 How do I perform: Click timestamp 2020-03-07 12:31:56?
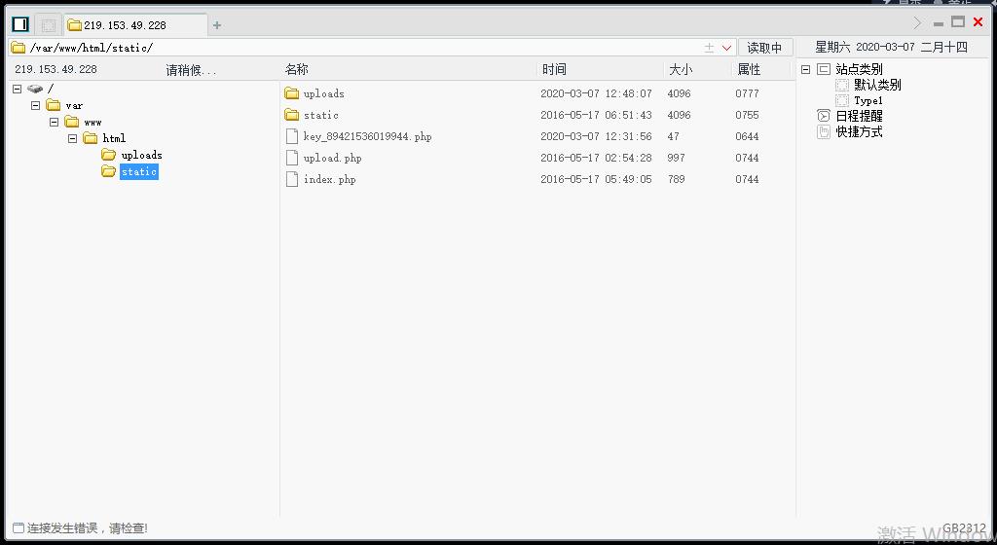pyautogui.click(x=596, y=136)
